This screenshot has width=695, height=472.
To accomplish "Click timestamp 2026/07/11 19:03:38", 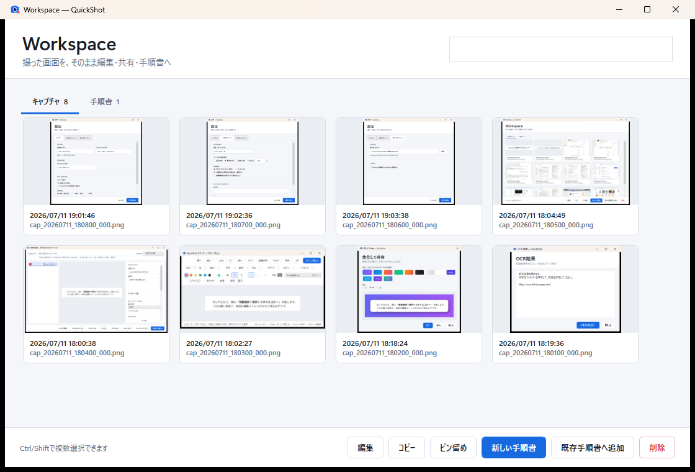I will pyautogui.click(x=375, y=216).
